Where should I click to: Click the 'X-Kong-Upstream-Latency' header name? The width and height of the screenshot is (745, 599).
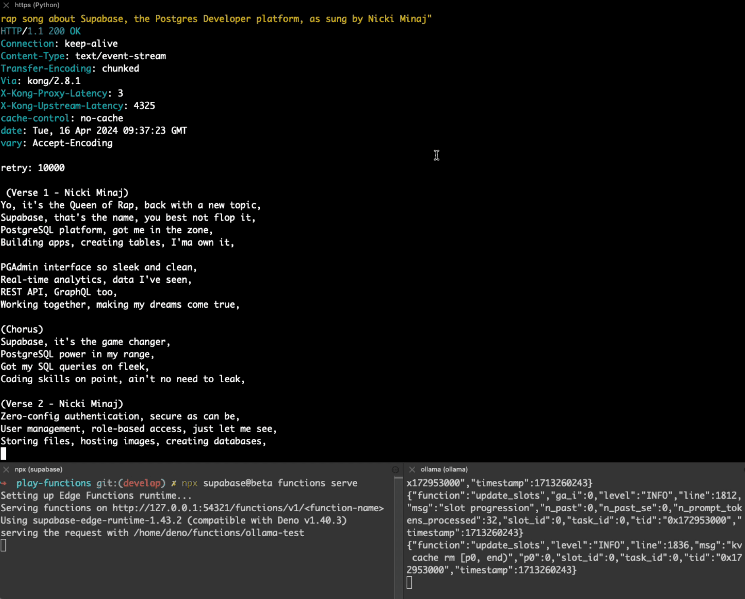point(62,106)
